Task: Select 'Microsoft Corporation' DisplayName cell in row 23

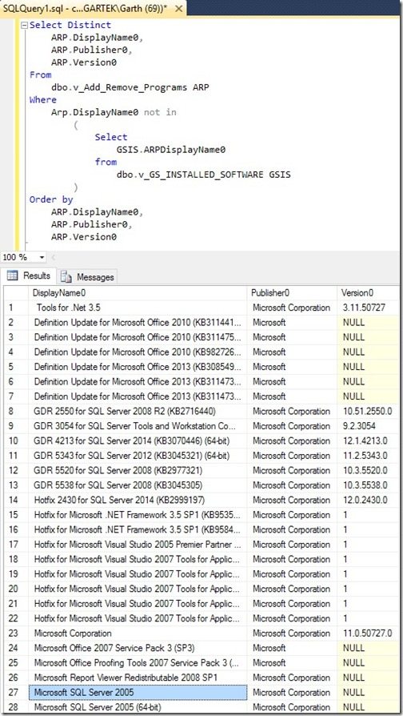Action: coord(138,634)
